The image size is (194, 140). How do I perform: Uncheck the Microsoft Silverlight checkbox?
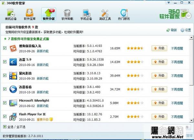point(5,103)
